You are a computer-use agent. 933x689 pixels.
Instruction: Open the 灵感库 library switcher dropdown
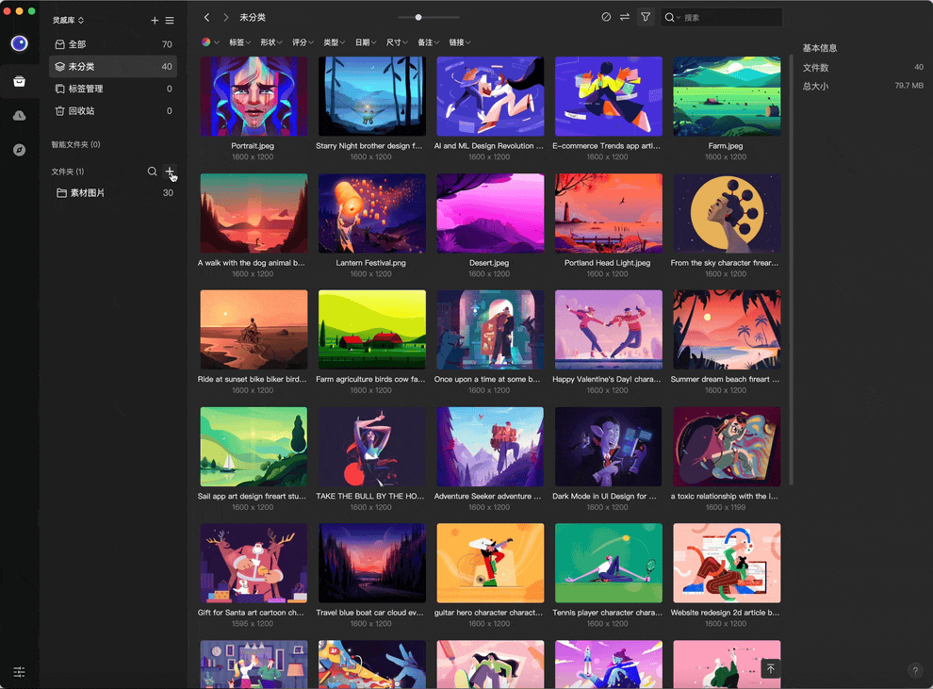[69, 20]
